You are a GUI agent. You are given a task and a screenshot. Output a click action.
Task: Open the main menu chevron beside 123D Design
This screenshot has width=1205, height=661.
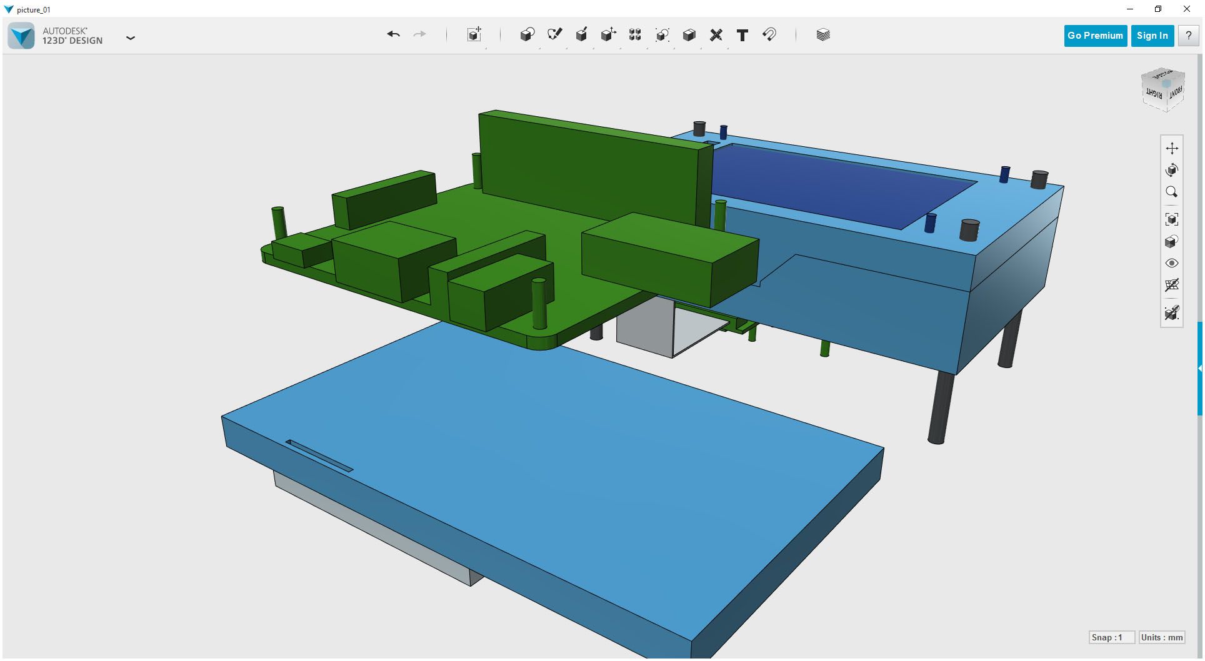click(x=131, y=38)
